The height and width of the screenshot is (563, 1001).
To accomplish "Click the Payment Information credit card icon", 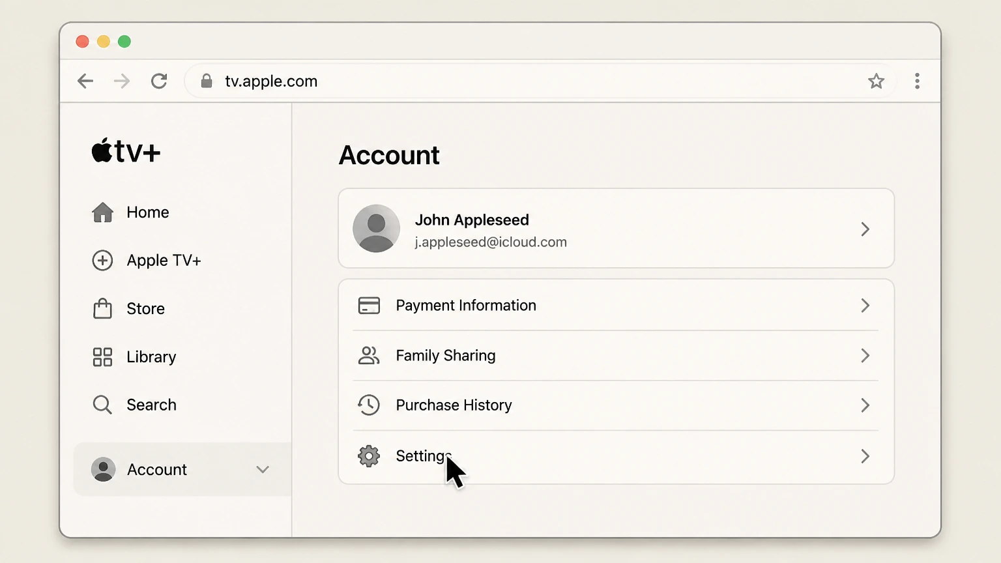I will point(369,306).
